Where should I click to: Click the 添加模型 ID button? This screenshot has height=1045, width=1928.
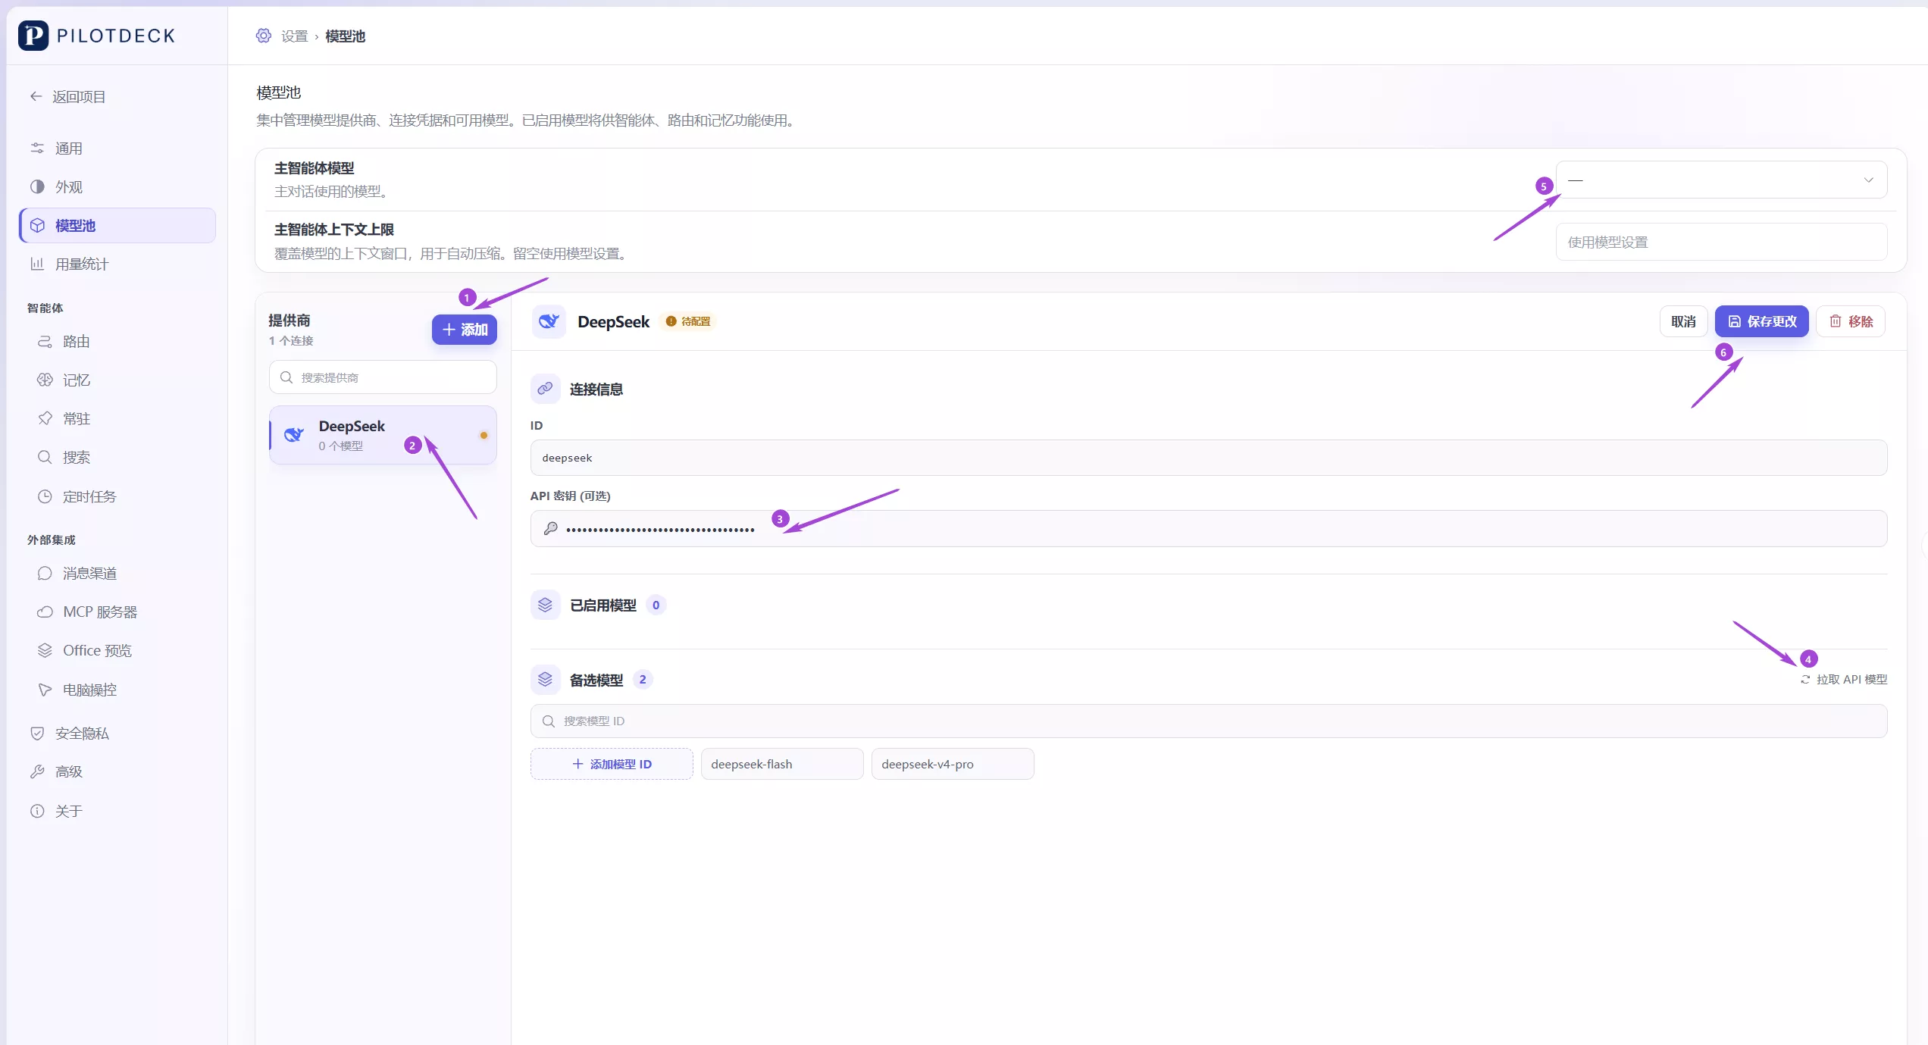pyautogui.click(x=612, y=764)
